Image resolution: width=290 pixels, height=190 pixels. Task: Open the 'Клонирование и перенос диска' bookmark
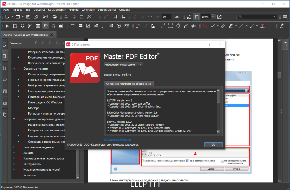(44, 158)
